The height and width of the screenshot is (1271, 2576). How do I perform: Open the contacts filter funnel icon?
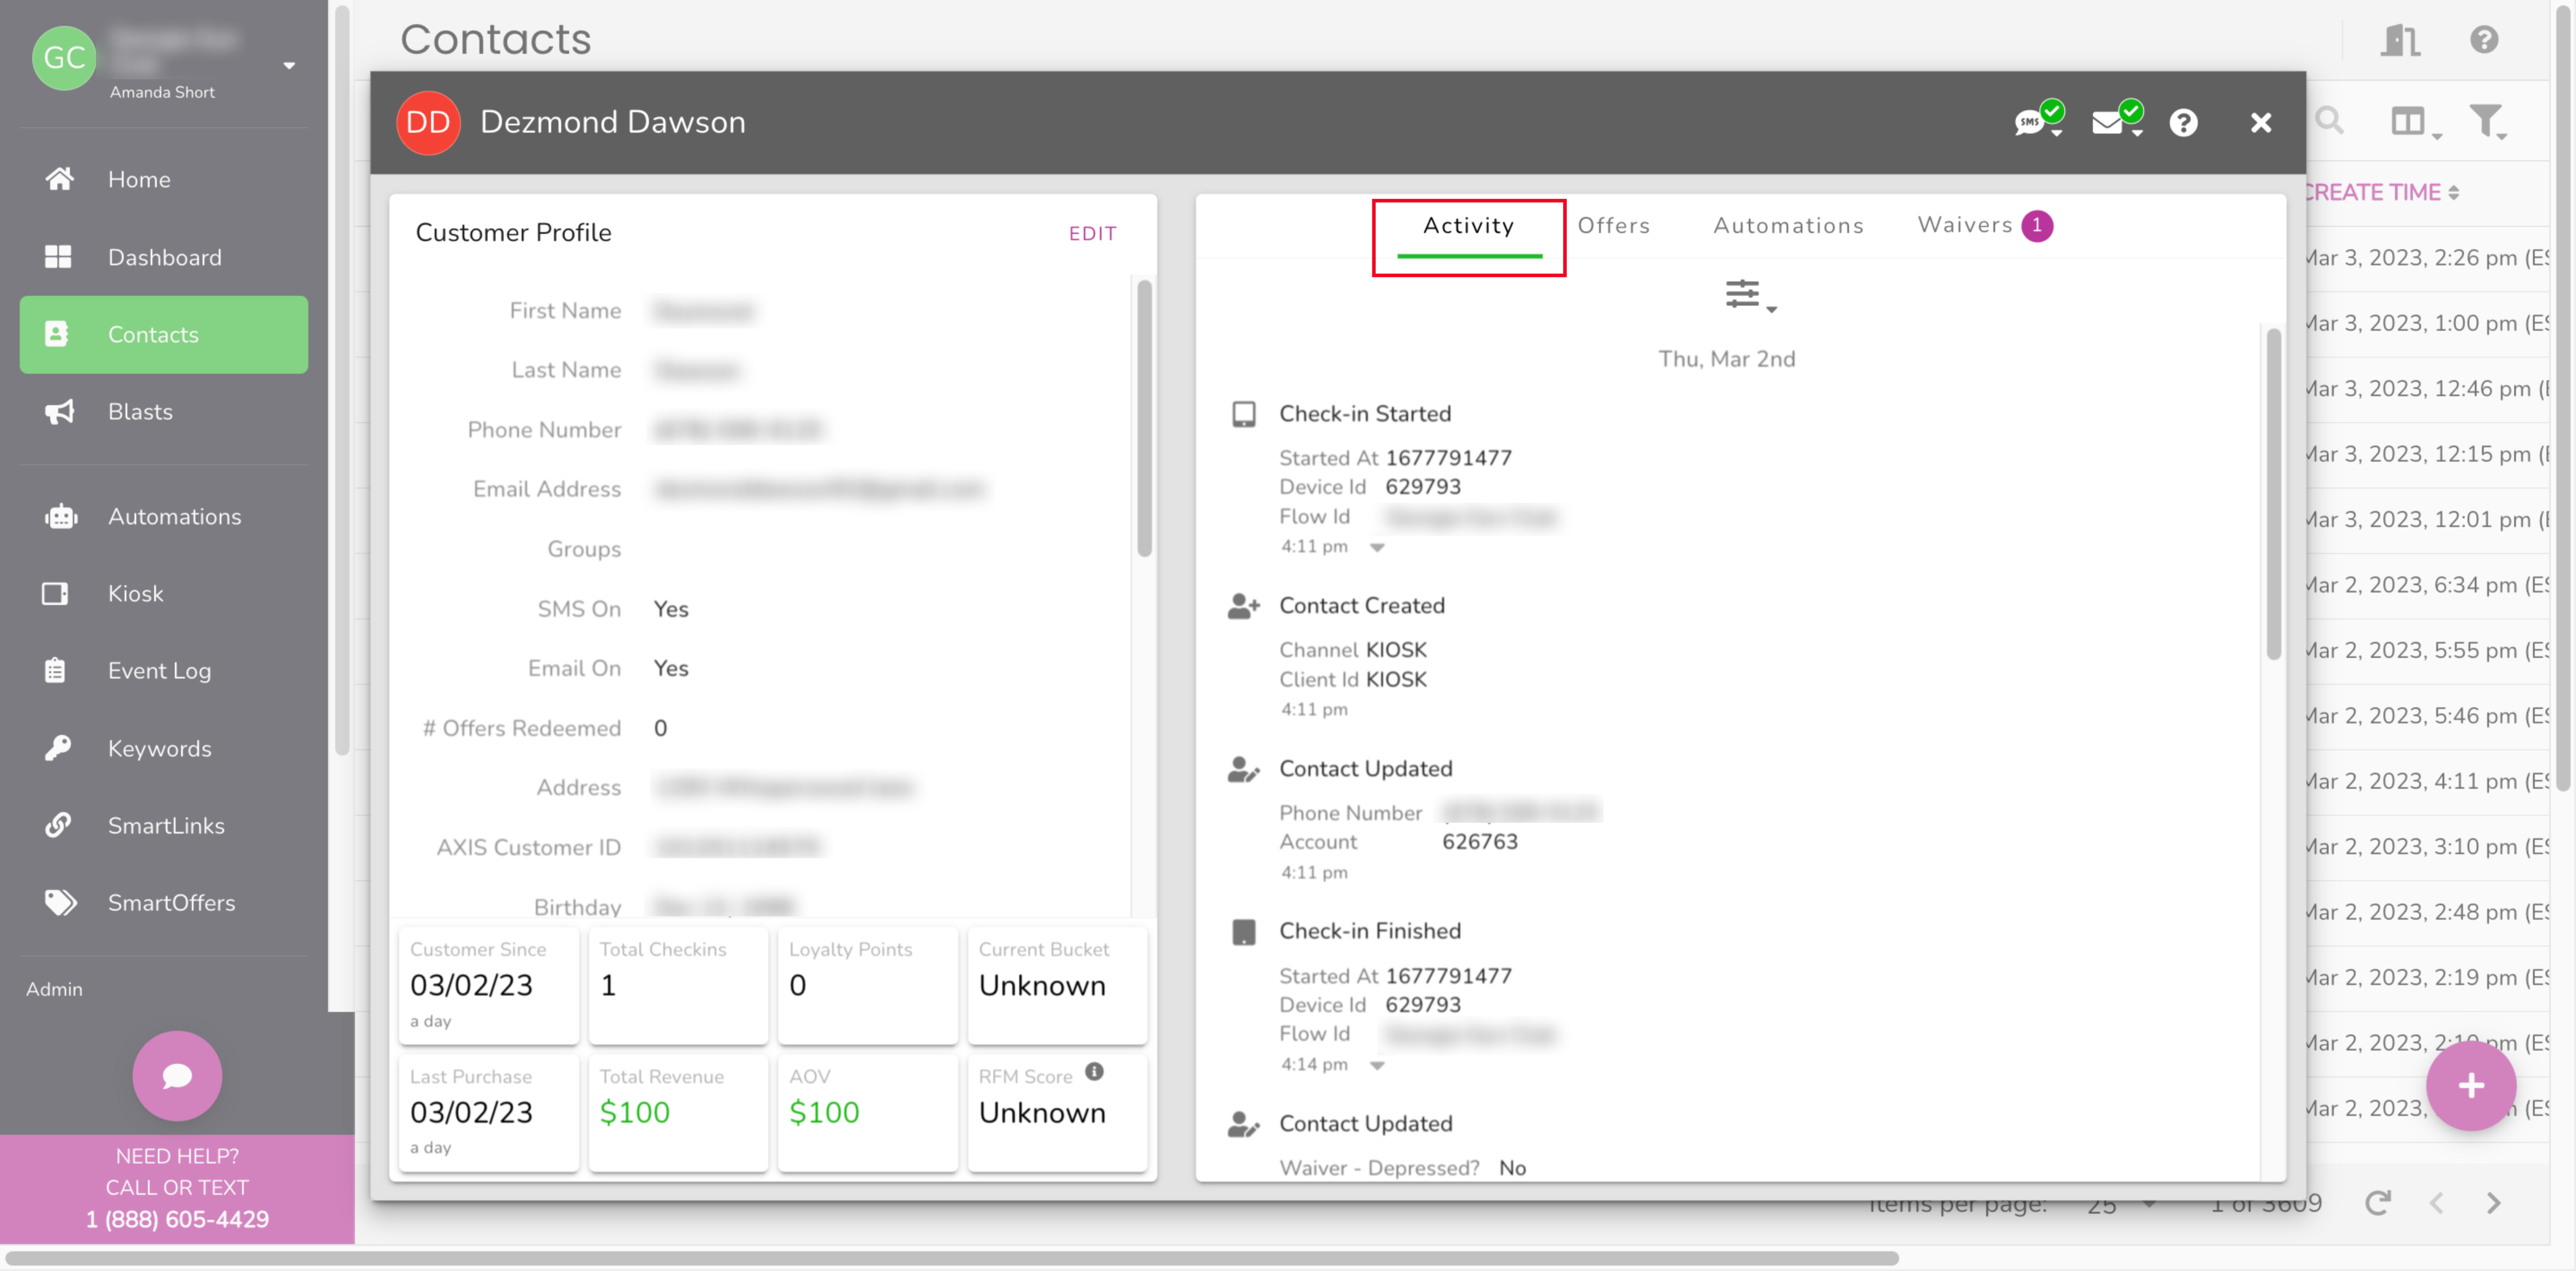(x=2488, y=123)
